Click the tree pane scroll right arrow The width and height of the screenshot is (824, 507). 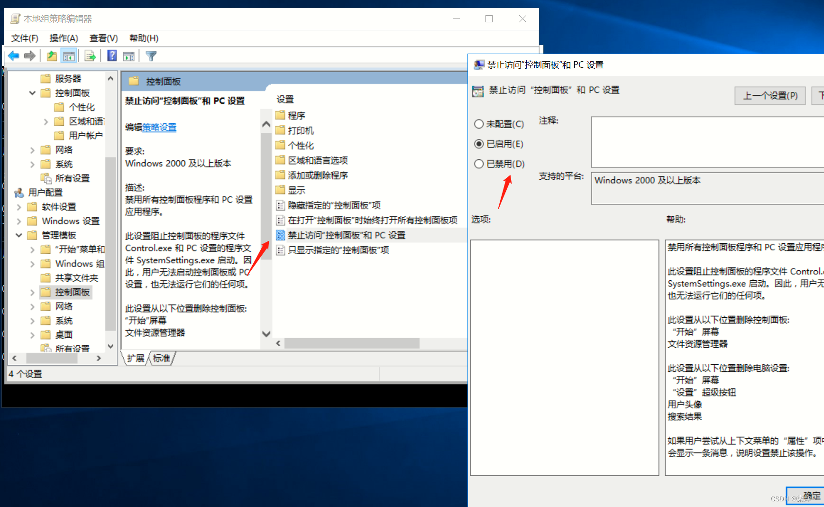click(99, 358)
